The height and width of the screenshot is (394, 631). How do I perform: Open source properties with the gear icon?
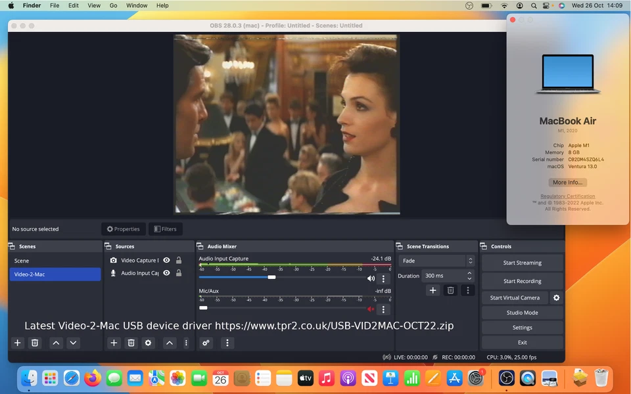[x=148, y=342]
